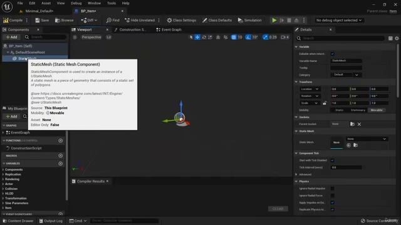Open the Content Drawer

point(18,221)
